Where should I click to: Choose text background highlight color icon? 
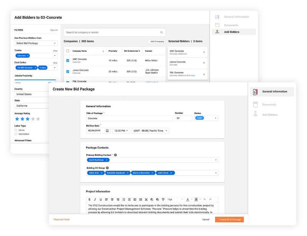[196, 200]
